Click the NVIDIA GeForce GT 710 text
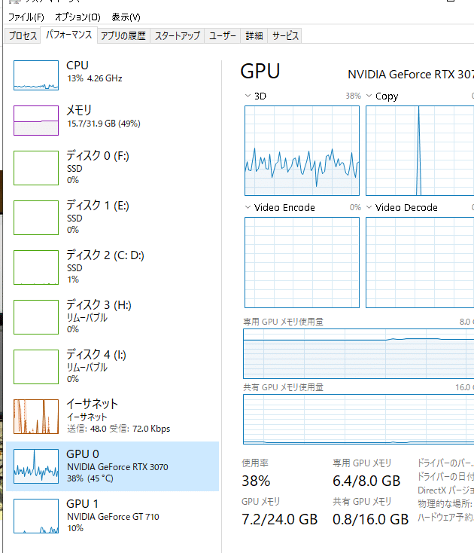Viewport: 474px width, 553px height. tap(113, 517)
